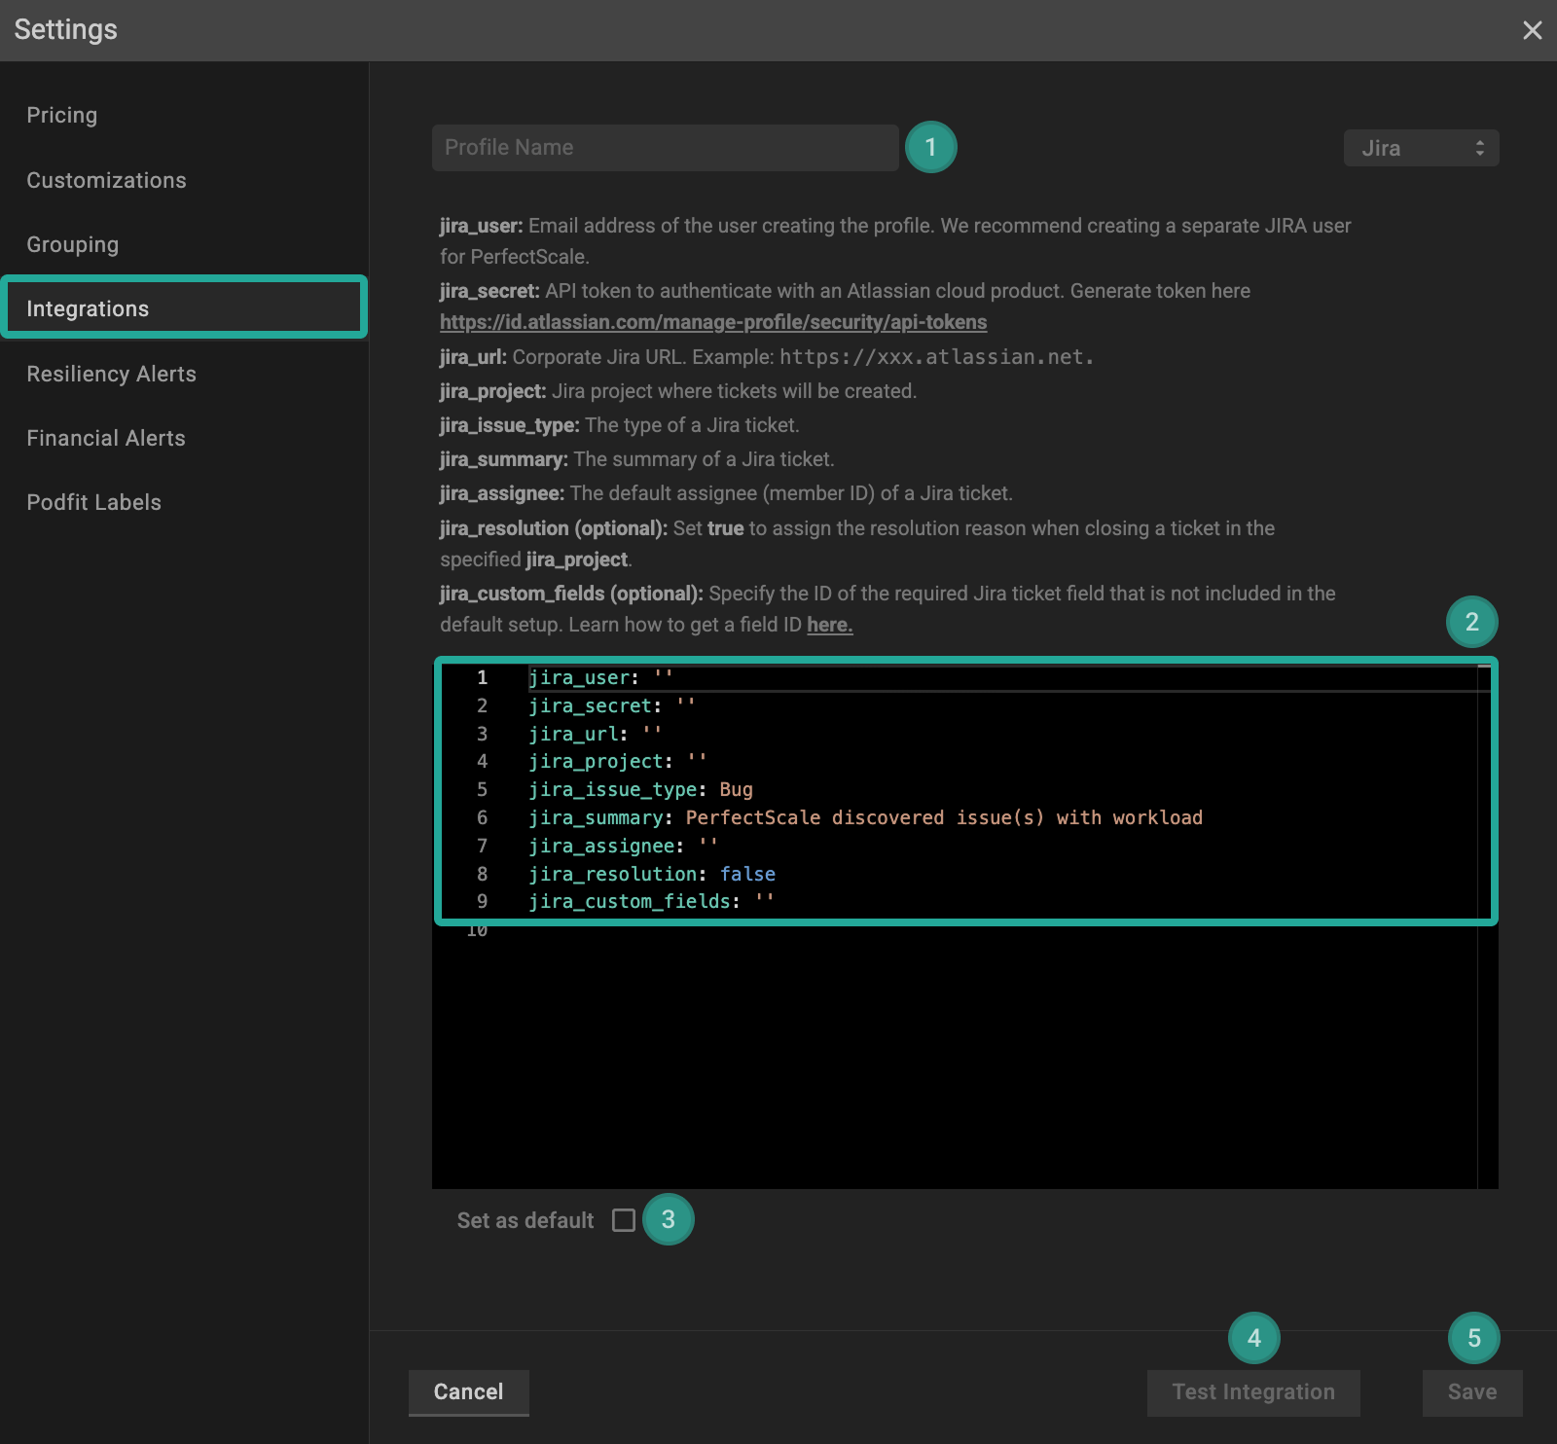
Task: Click the numbered badge 1 marker
Action: (930, 147)
